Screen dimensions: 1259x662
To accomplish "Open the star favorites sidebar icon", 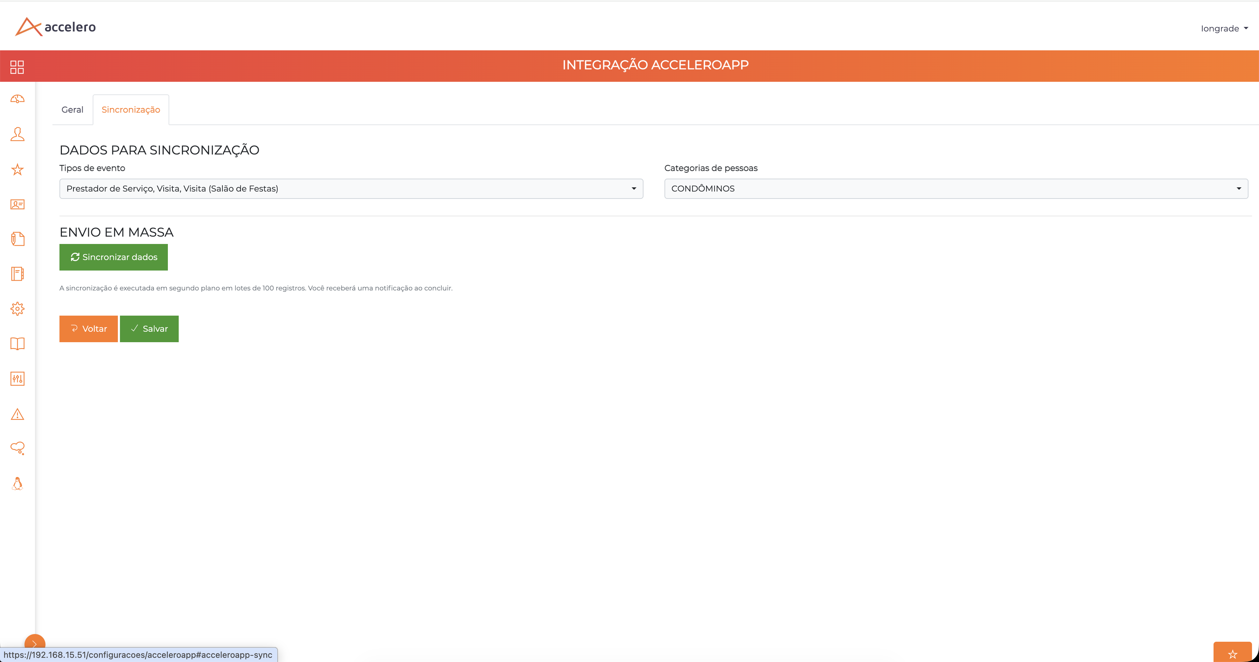I will tap(17, 170).
